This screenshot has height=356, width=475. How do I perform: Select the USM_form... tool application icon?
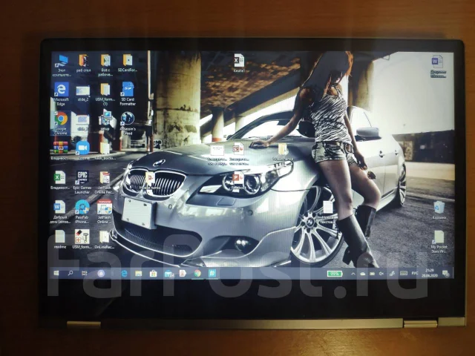point(82,239)
